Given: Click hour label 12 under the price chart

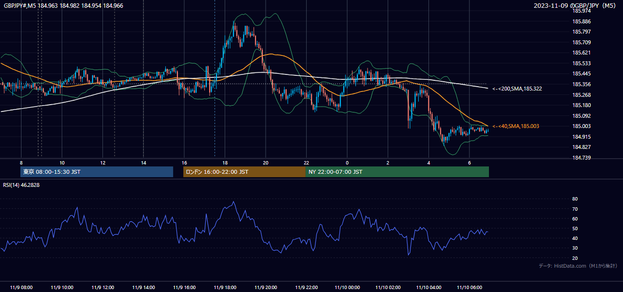Looking at the screenshot, I should click(103, 163).
